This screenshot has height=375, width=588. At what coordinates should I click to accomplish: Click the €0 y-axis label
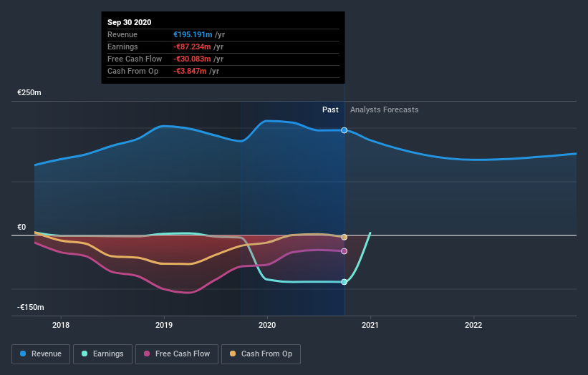pyautogui.click(x=21, y=227)
